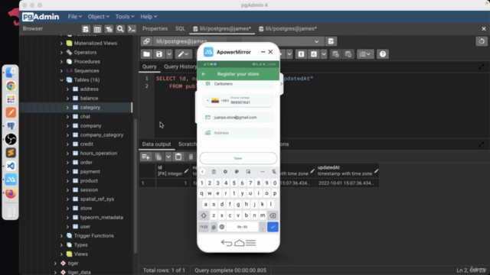Select the user table in tree

[85, 226]
